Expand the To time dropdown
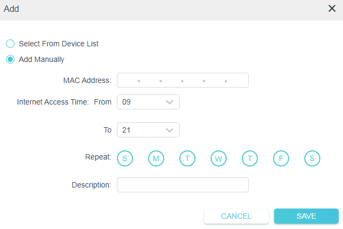 click(x=148, y=130)
